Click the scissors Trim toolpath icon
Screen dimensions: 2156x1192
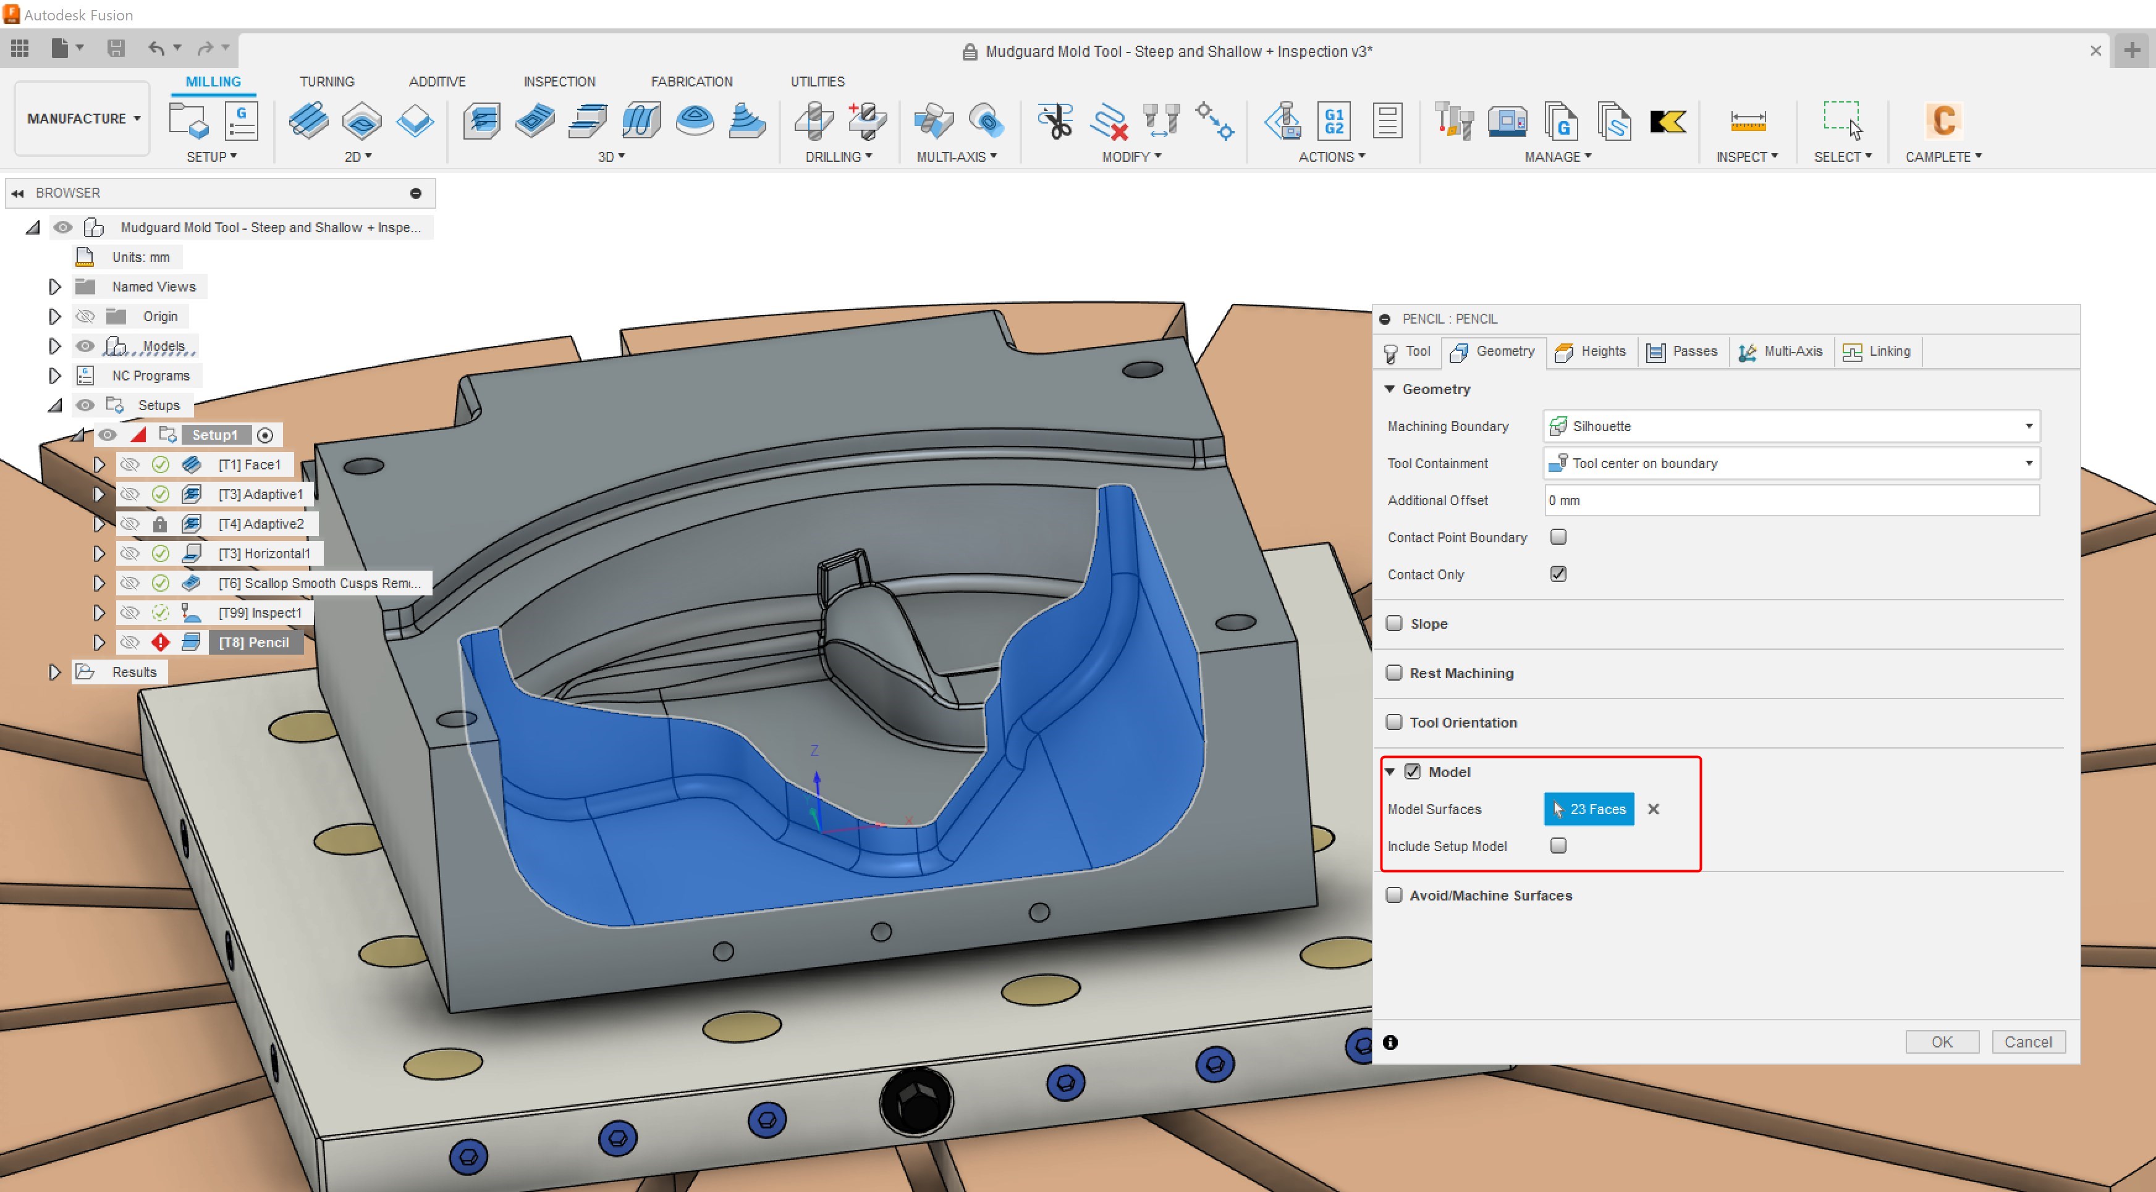point(1055,121)
